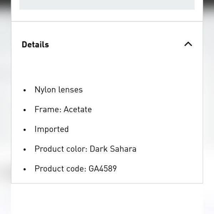This screenshot has width=214, height=214.
Task: Collapse Details with the chevron-up icon
Action: point(188,44)
